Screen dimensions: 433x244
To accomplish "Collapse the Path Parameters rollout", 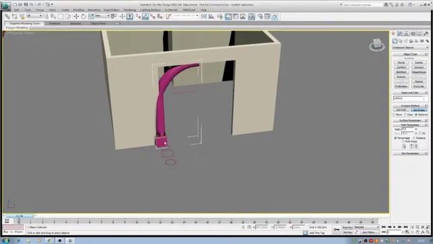I will 410,125.
